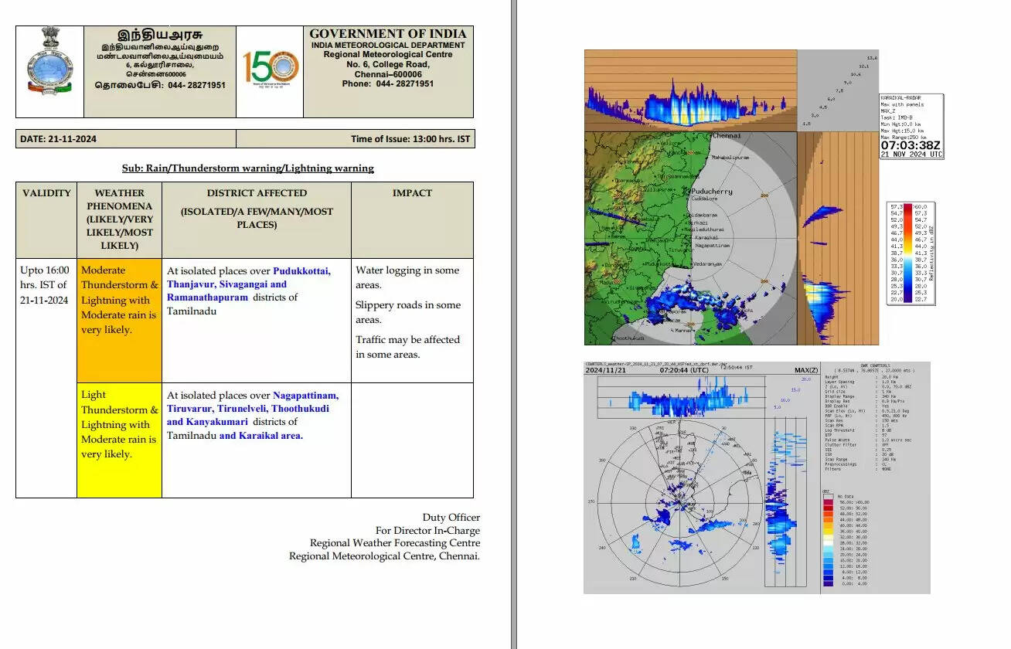Click the VALIDITY column header
Screen dimensions: 1011x649
(x=46, y=193)
